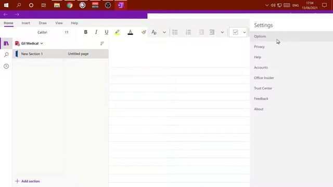Image resolution: width=333 pixels, height=187 pixels.
Task: Decrease paragraph indent
Action: coord(201,32)
